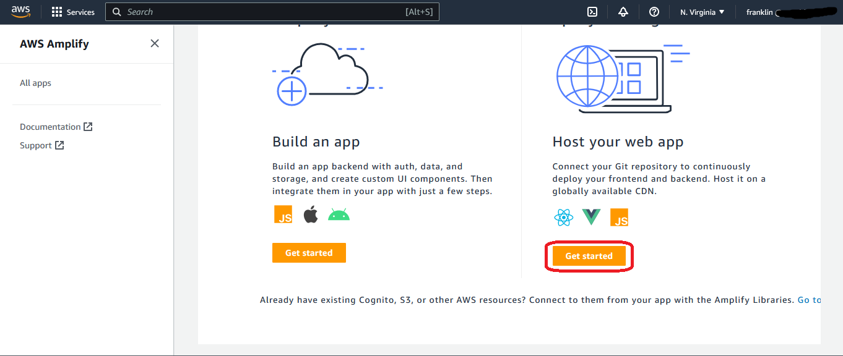Open the franklin account menu
Viewport: 843px width, 356px height.
[780, 12]
